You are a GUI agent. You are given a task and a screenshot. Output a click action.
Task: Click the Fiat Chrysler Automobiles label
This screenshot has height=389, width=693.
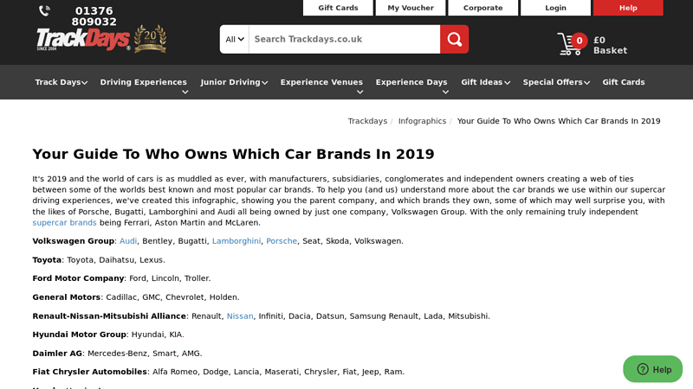[x=90, y=372]
